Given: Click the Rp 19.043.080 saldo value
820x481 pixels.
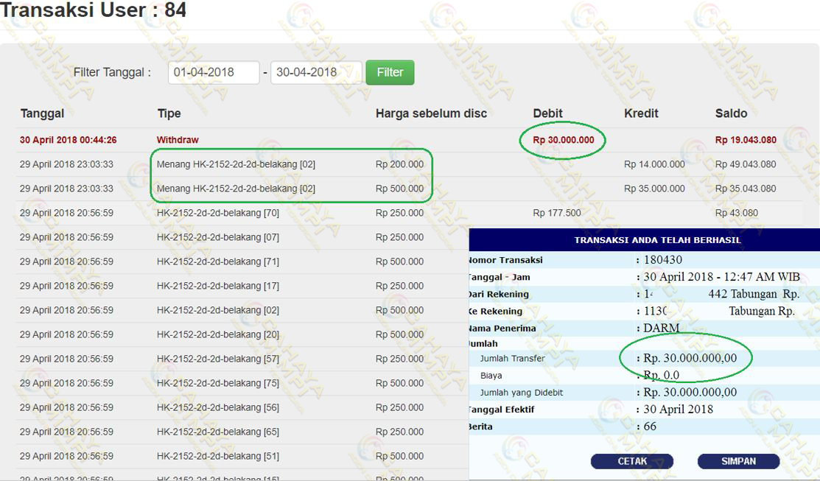Looking at the screenshot, I should click(x=746, y=140).
